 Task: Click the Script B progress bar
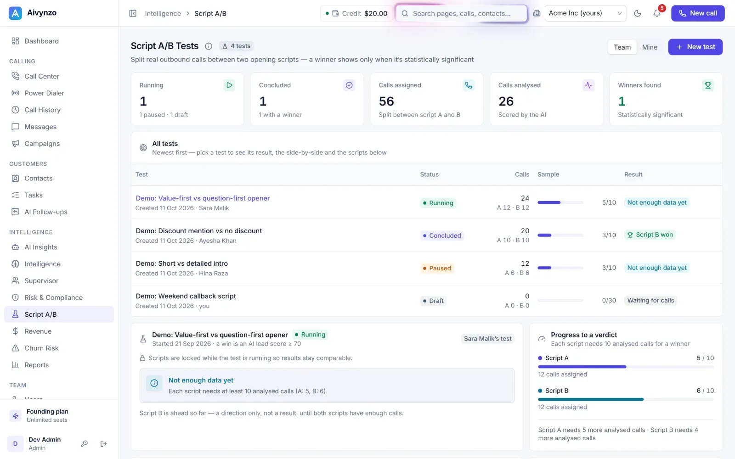pos(626,399)
